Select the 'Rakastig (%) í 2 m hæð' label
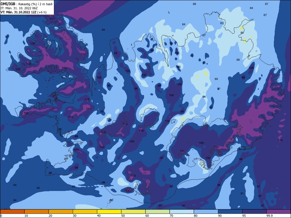The height and width of the screenshot is (218, 291). click(x=35, y=4)
